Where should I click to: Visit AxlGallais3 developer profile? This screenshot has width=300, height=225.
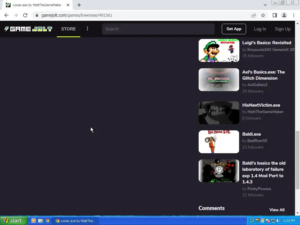pos(257,85)
